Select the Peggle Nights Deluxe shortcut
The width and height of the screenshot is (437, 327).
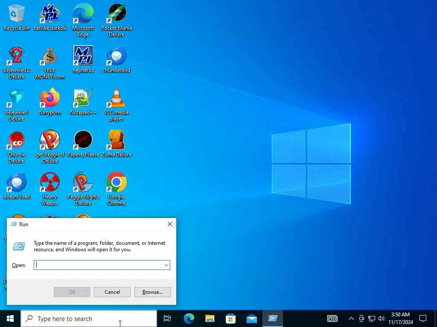pyautogui.click(x=83, y=189)
